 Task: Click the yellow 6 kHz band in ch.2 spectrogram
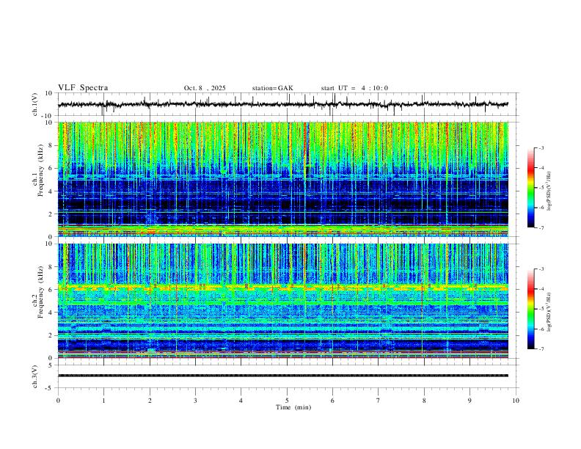283,287
